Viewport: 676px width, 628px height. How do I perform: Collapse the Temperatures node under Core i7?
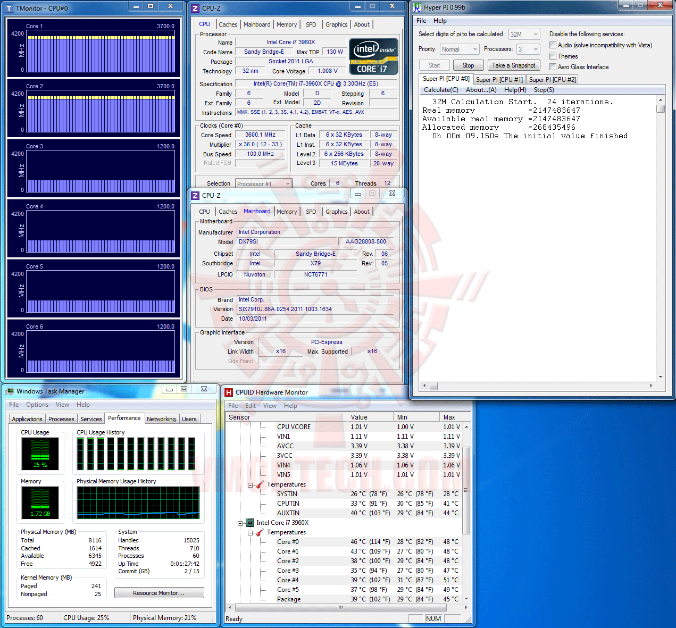click(251, 533)
